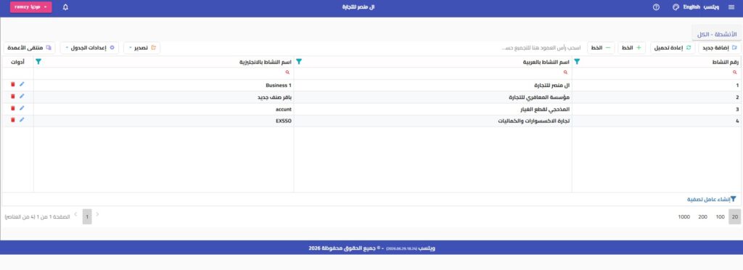Edit the EXSSO row

pyautogui.click(x=22, y=120)
